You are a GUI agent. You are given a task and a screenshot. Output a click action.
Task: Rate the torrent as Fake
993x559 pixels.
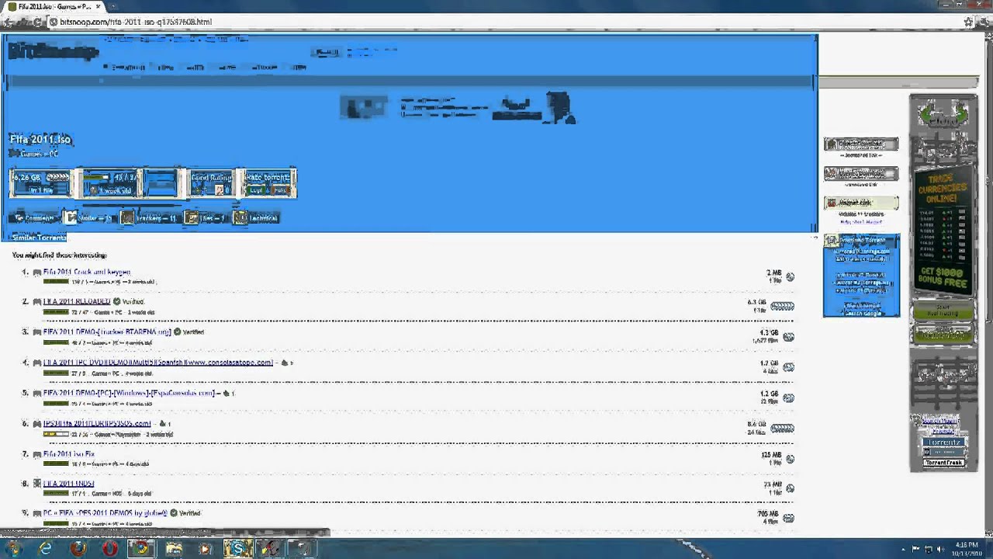(281, 190)
